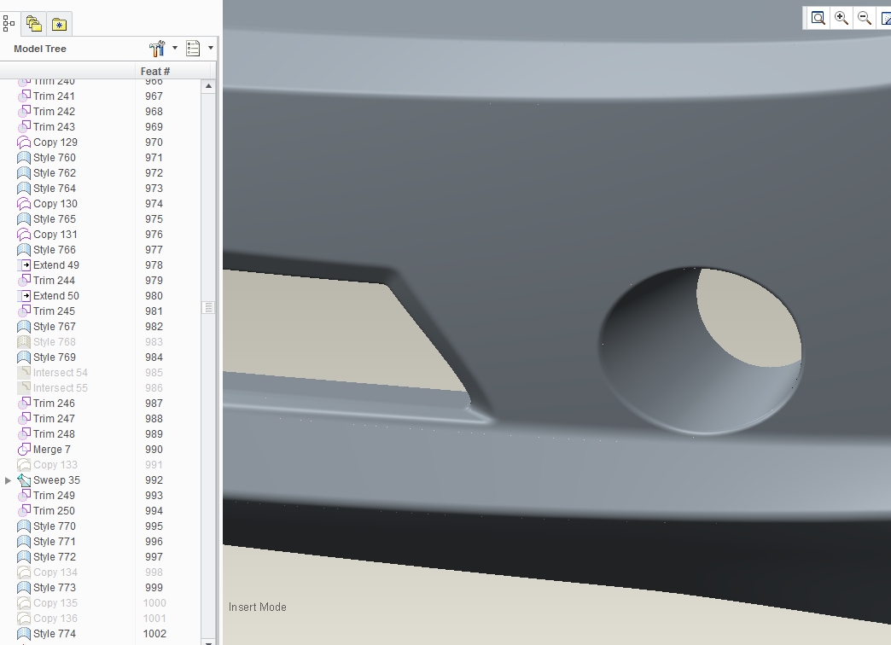Select greyed Copy 134 feature
Viewport: 891px width, 645px height.
tap(55, 572)
